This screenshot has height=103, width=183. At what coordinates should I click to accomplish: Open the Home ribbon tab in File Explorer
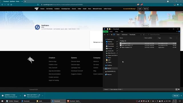click(x=111, y=32)
